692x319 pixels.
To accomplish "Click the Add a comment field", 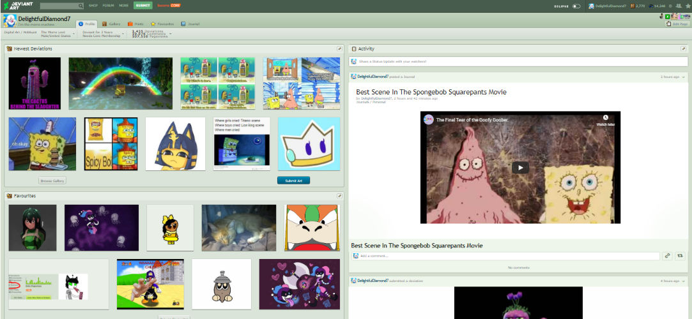I will click(505, 256).
